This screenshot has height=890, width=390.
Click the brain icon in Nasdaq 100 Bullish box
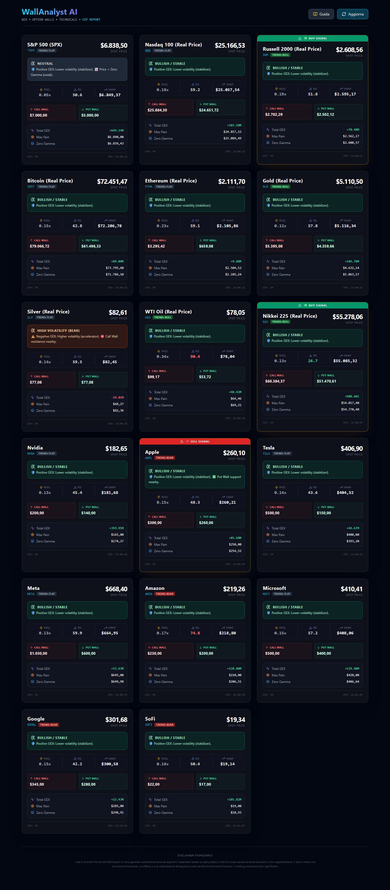[x=151, y=63]
